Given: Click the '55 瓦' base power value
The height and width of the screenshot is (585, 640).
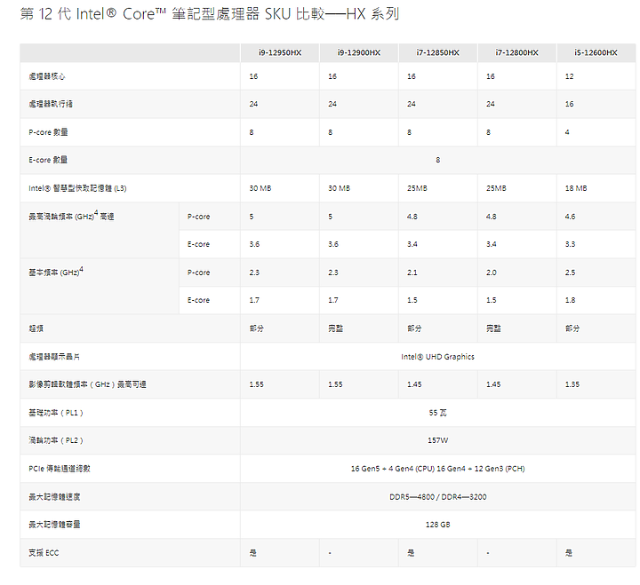Looking at the screenshot, I should [438, 413].
